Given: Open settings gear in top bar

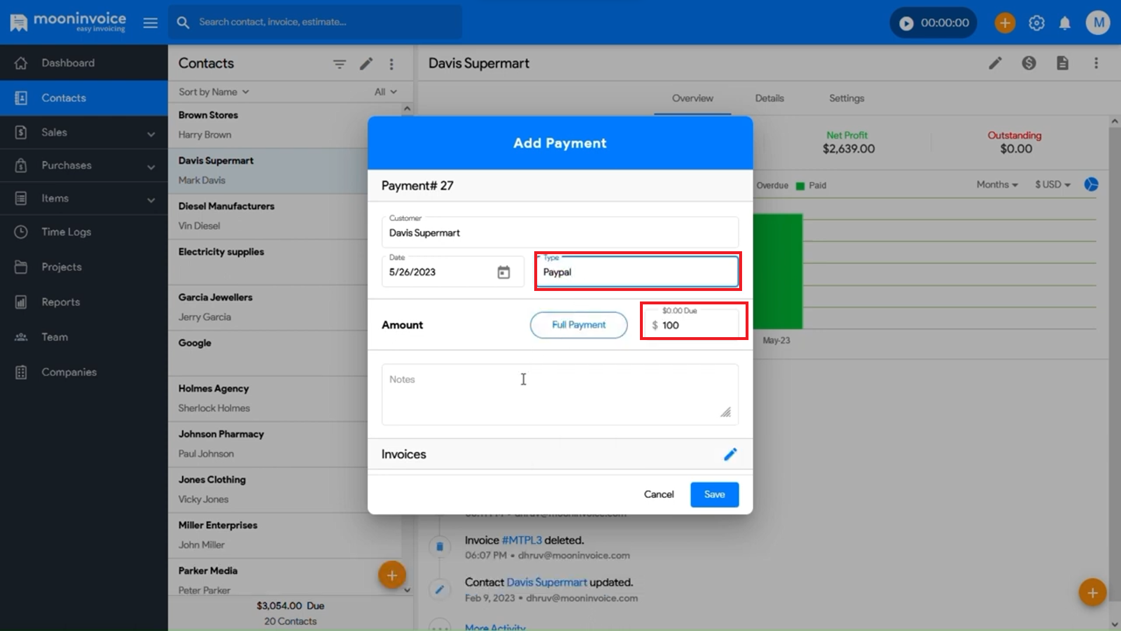Looking at the screenshot, I should (1036, 23).
